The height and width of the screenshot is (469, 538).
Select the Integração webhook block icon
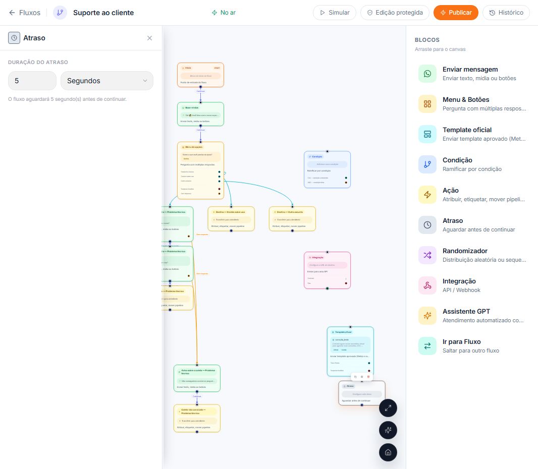click(x=427, y=285)
